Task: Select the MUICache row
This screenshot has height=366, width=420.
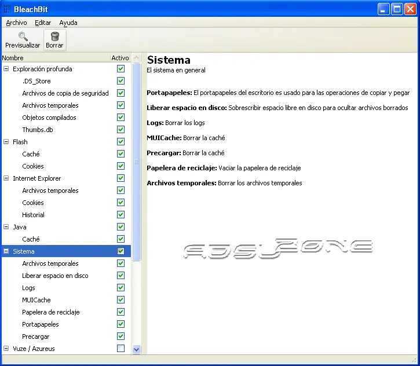Action: (x=67, y=299)
